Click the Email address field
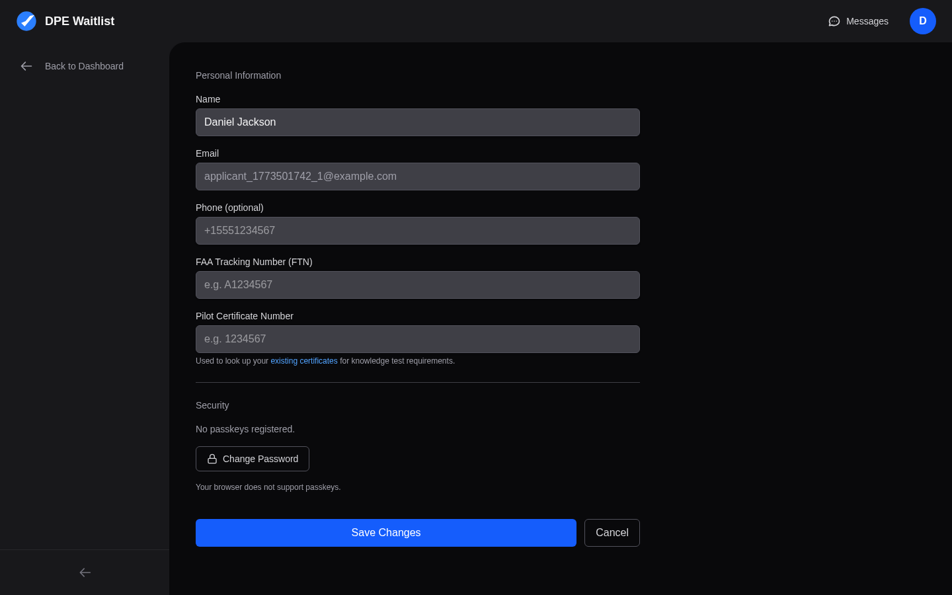The height and width of the screenshot is (595, 952). click(x=417, y=177)
